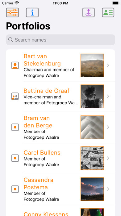Image resolution: width=121 pixels, height=216 pixels.
Task: Select the Carel Bullens name link
Action: point(42,153)
